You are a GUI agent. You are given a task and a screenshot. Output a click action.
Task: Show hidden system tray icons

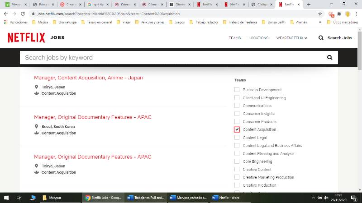[314, 198]
